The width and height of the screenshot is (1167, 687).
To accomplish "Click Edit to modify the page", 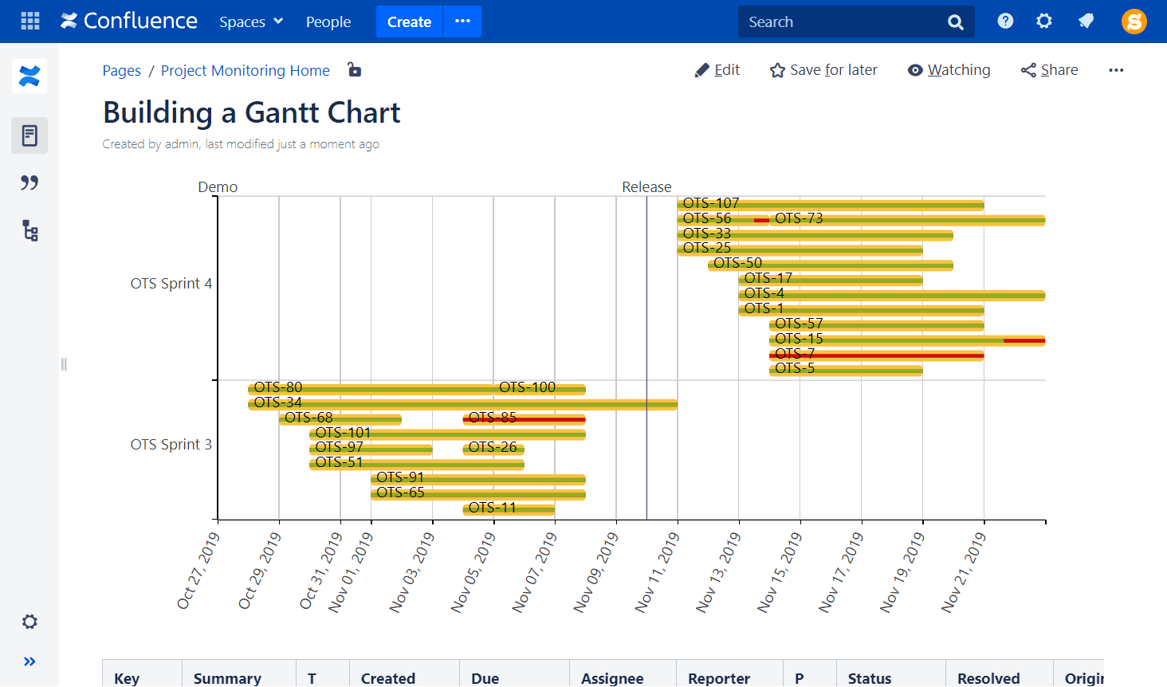I will 717,70.
